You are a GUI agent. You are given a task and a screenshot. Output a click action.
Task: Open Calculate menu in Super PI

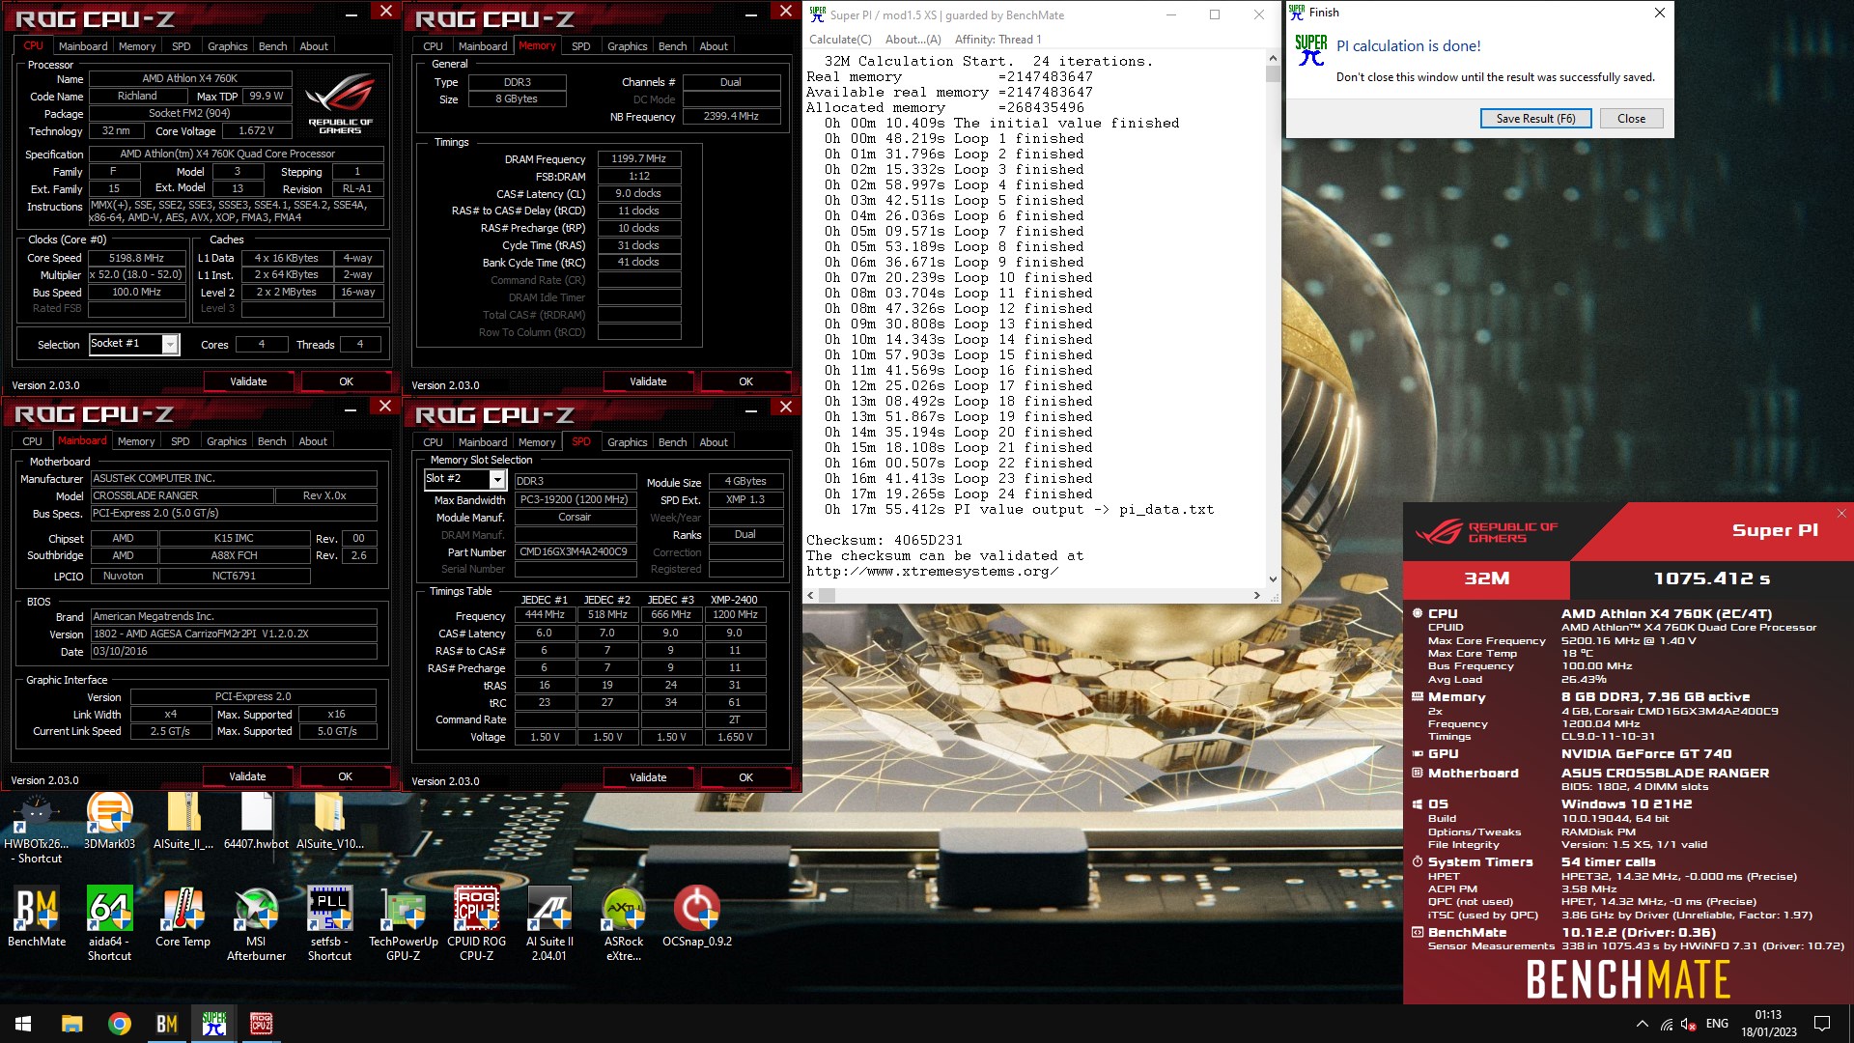point(840,40)
